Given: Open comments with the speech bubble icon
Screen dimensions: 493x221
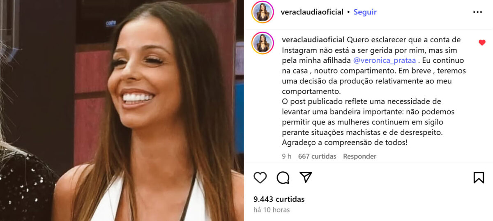Looking at the screenshot, I should [283, 177].
